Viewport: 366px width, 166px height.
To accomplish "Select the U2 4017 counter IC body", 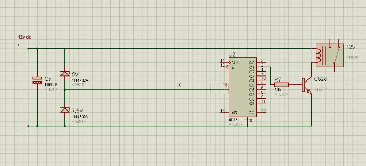I will click(x=243, y=87).
